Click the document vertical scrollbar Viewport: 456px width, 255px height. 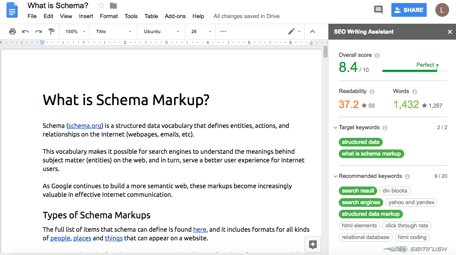pyautogui.click(x=325, y=52)
